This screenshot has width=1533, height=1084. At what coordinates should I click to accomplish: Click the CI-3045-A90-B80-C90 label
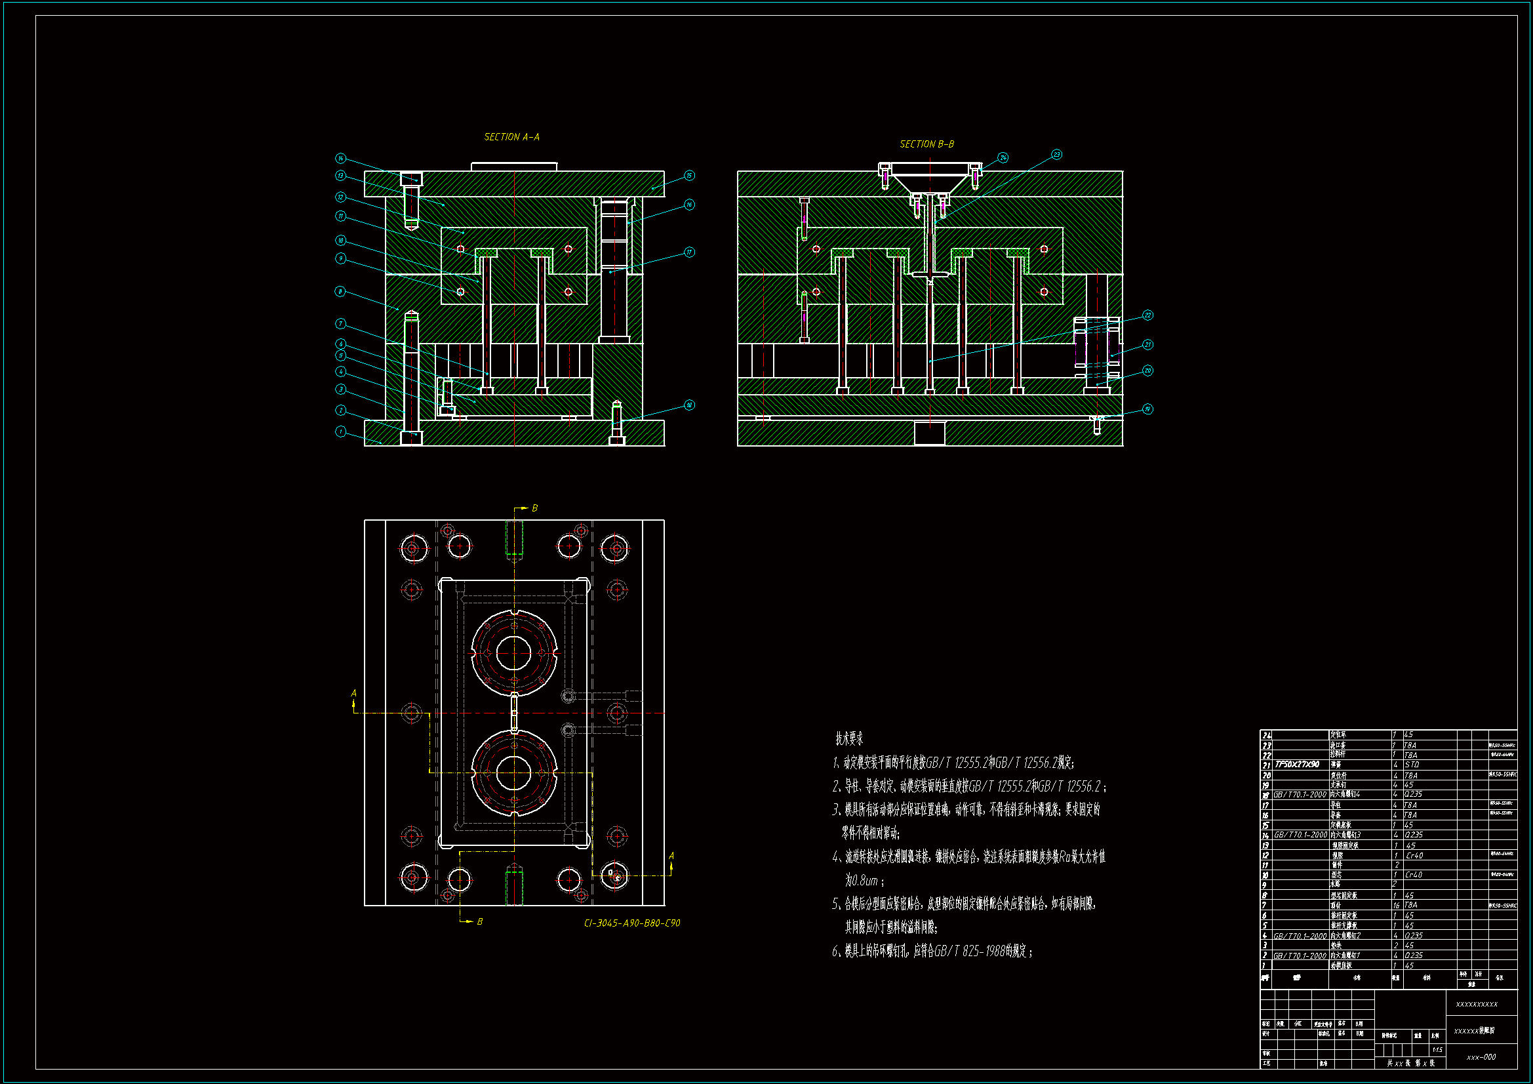coord(631,923)
